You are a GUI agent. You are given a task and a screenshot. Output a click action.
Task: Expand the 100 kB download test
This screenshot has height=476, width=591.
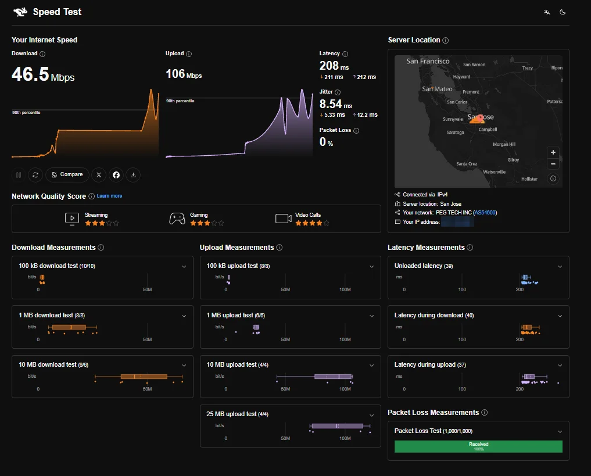point(184,266)
